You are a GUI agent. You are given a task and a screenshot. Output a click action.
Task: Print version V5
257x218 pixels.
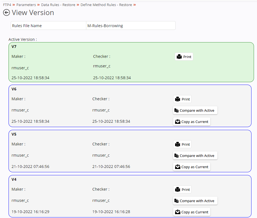pyautogui.click(x=182, y=144)
